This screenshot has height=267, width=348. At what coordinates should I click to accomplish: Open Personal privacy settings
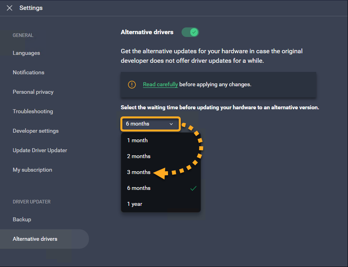[x=33, y=92]
